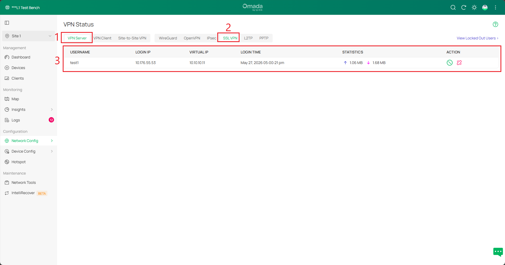Viewport: 505px width, 265px height.
Task: Click the Dashboard icon in sidebar
Action: click(7, 57)
